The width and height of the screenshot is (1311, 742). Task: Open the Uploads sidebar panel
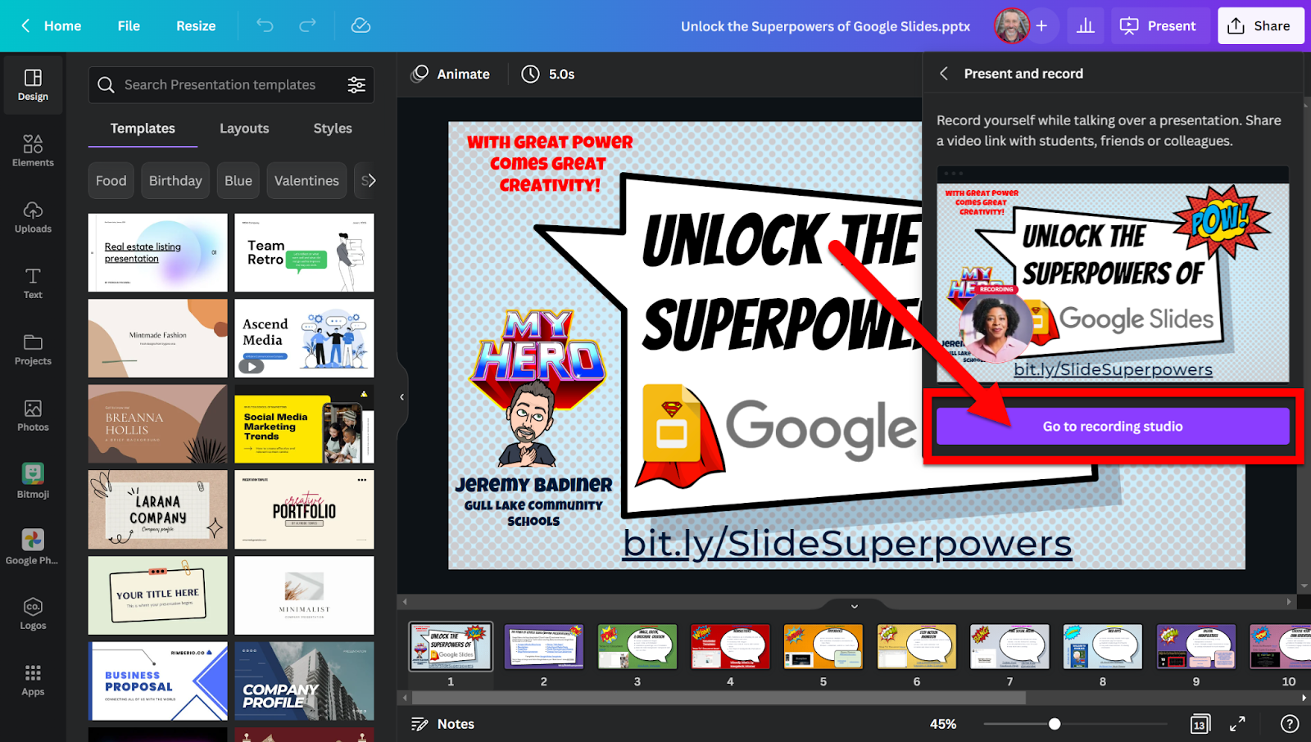click(x=33, y=217)
